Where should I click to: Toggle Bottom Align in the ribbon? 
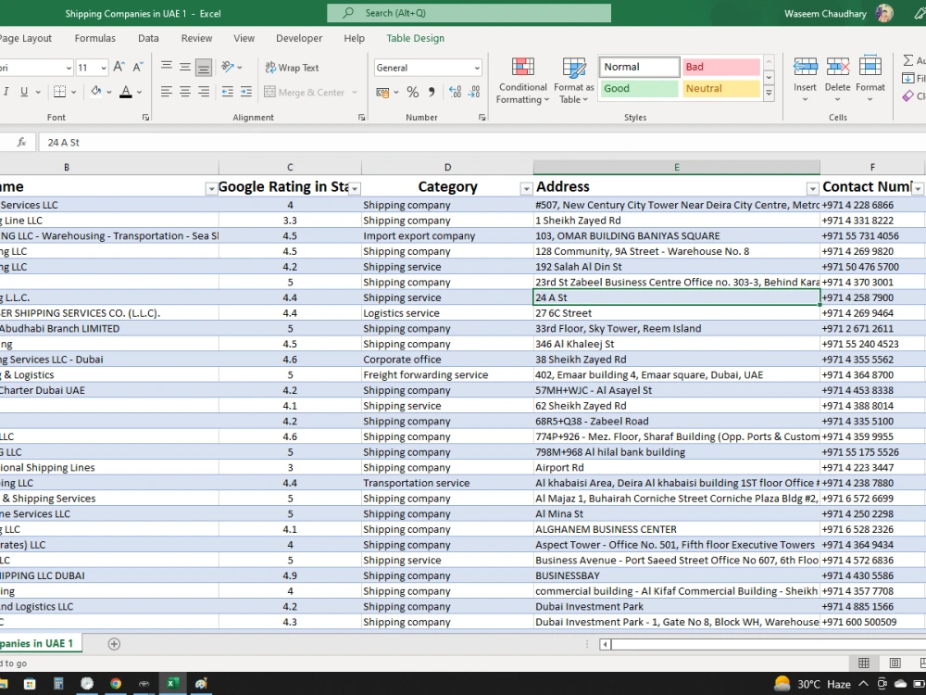click(x=203, y=68)
